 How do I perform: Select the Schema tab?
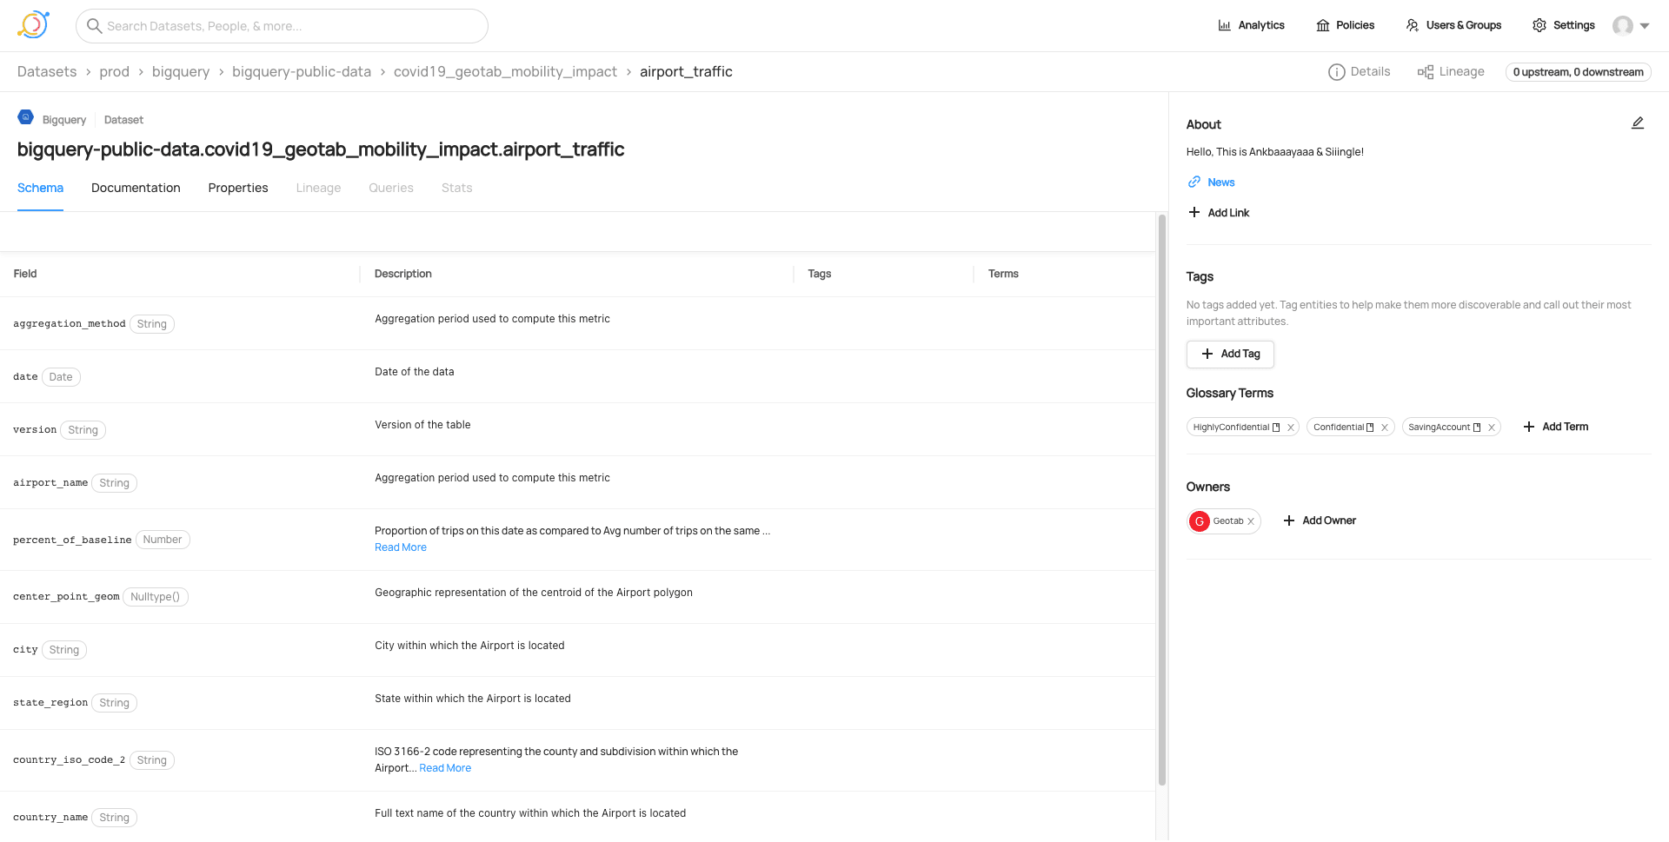coord(40,188)
